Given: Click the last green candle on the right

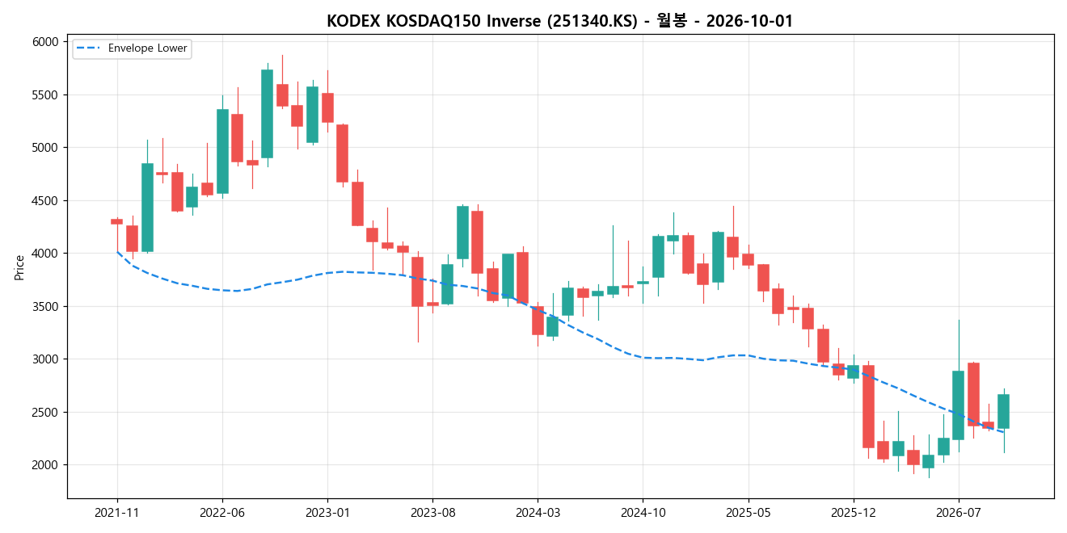Looking at the screenshot, I should (1003, 411).
